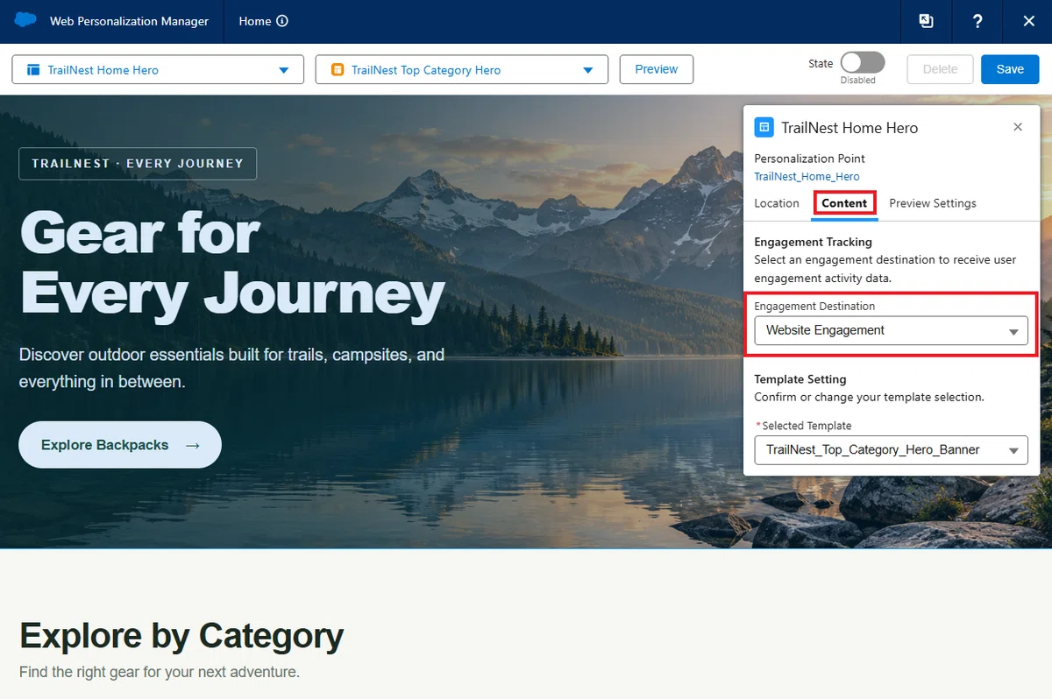Open the TrailNest Top Category Hero dropdown
The width and height of the screenshot is (1052, 699).
pyautogui.click(x=461, y=70)
